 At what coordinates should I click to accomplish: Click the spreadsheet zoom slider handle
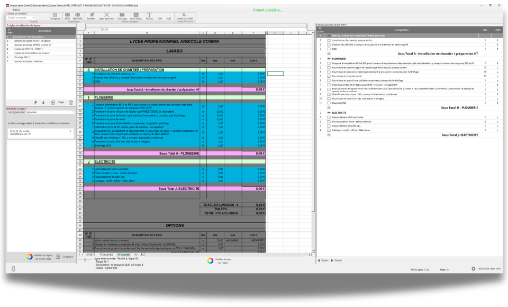point(85,260)
